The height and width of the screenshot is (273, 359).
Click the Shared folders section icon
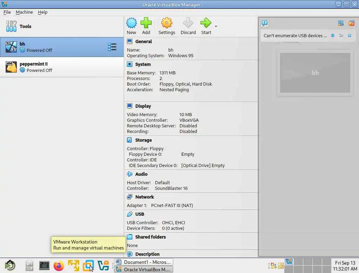point(130,237)
